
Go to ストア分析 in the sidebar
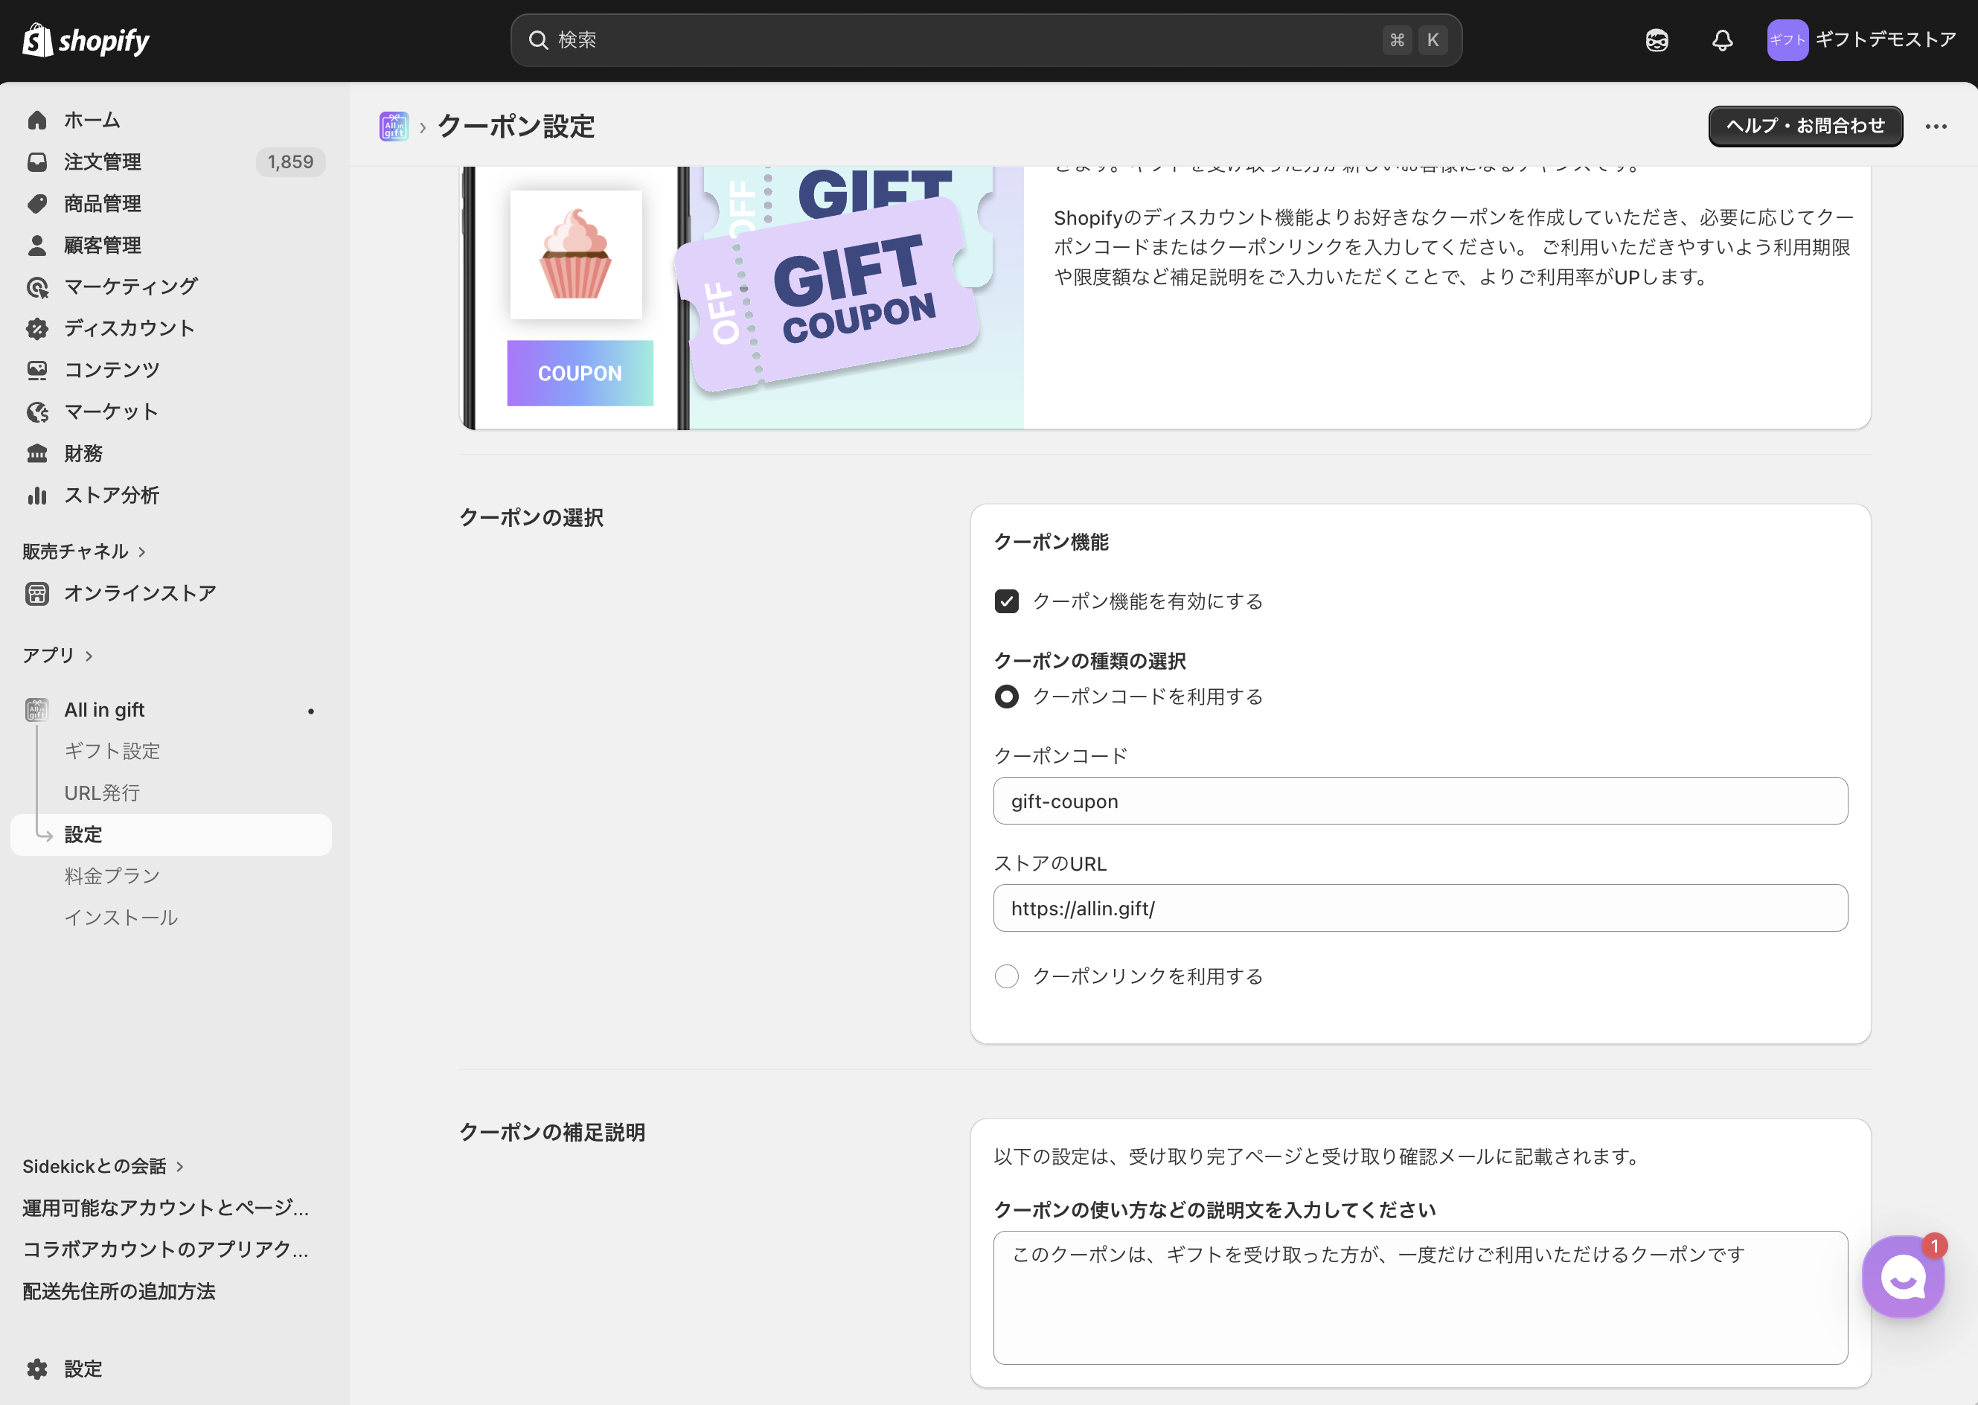(x=111, y=495)
